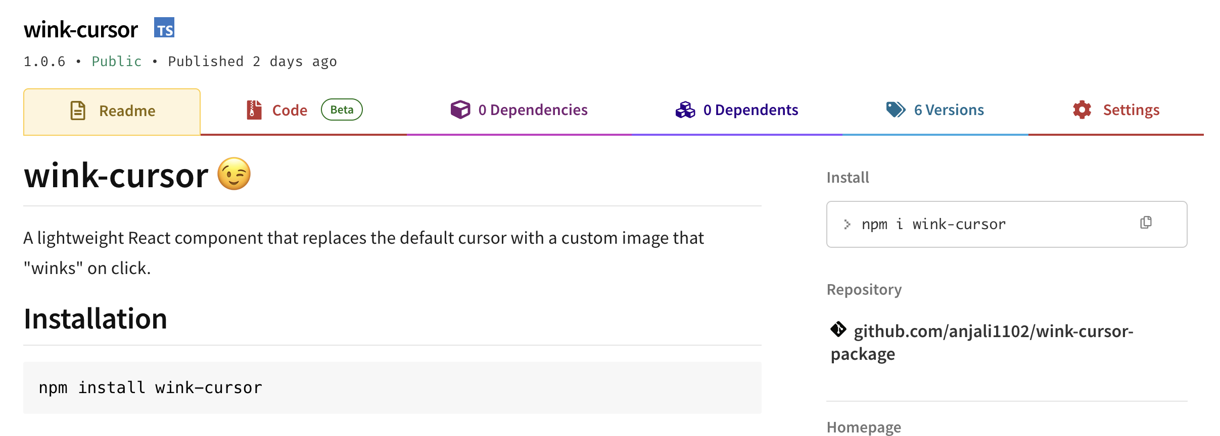Click the Beta badge next to Code
This screenshot has width=1220, height=436.
[x=342, y=109]
